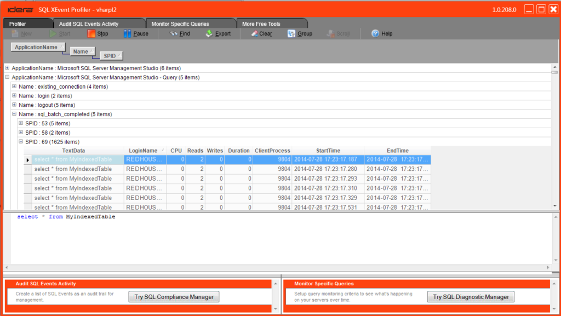Expand the login (2 items) node
561x316 pixels.
14,95
